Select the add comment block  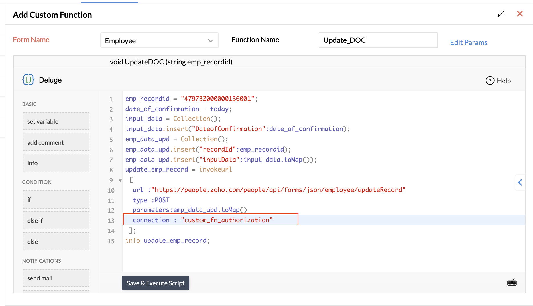(x=56, y=142)
